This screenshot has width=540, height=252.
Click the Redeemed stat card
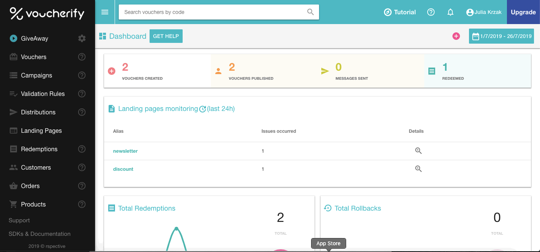pyautogui.click(x=478, y=71)
